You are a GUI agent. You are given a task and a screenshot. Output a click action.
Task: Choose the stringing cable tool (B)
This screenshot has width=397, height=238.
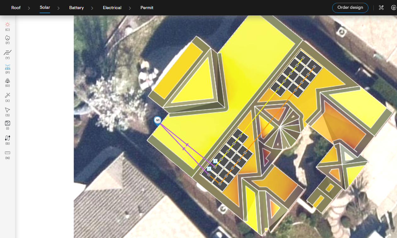click(x=8, y=138)
